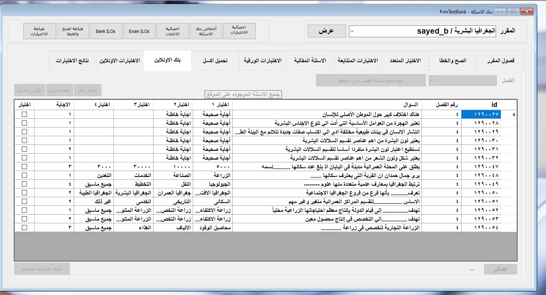Viewport: 546px width, 295px height.
Task: Click جميع الاسئلة الموجوده على الموقع button
Action: point(243,94)
